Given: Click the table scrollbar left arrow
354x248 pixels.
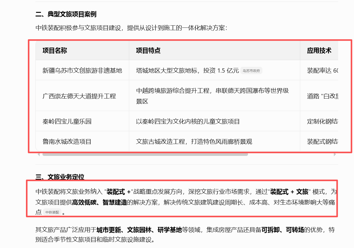Looking at the screenshot, I should coord(38,154).
